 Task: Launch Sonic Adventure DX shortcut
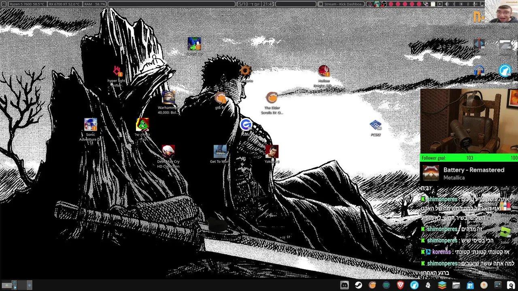coord(91,129)
